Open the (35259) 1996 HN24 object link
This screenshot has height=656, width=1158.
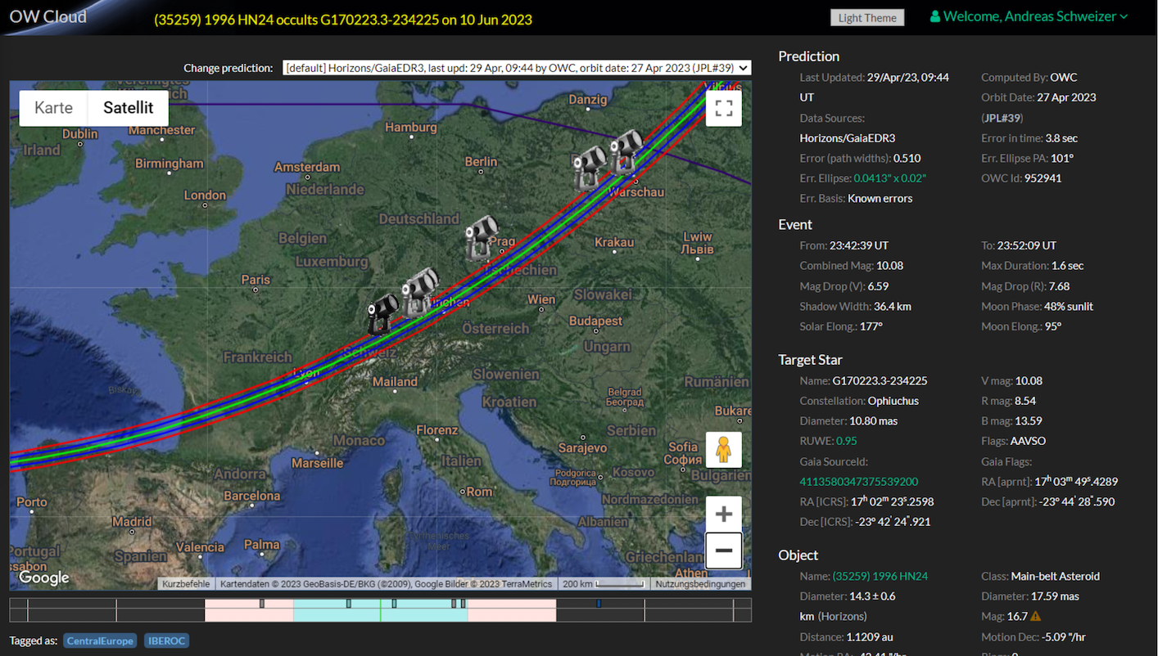tap(880, 577)
